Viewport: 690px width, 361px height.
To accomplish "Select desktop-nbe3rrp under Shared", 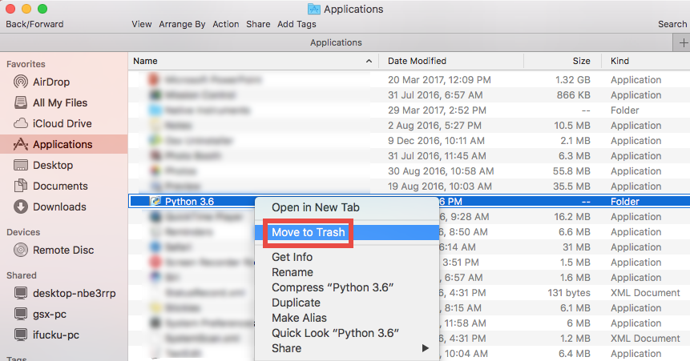I will 74,293.
